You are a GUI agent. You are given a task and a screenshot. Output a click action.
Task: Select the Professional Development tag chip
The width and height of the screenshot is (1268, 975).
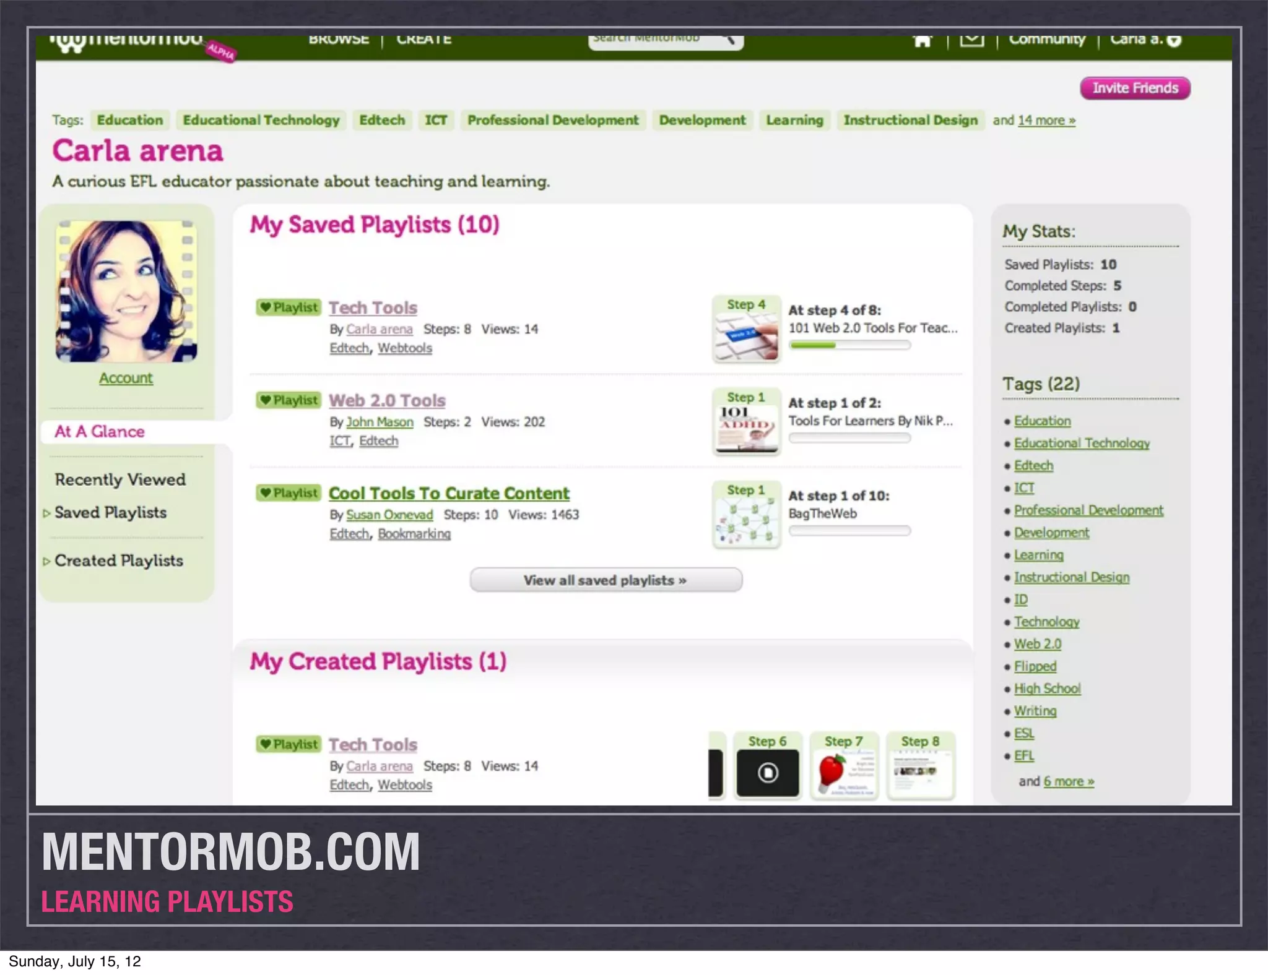pos(553,120)
